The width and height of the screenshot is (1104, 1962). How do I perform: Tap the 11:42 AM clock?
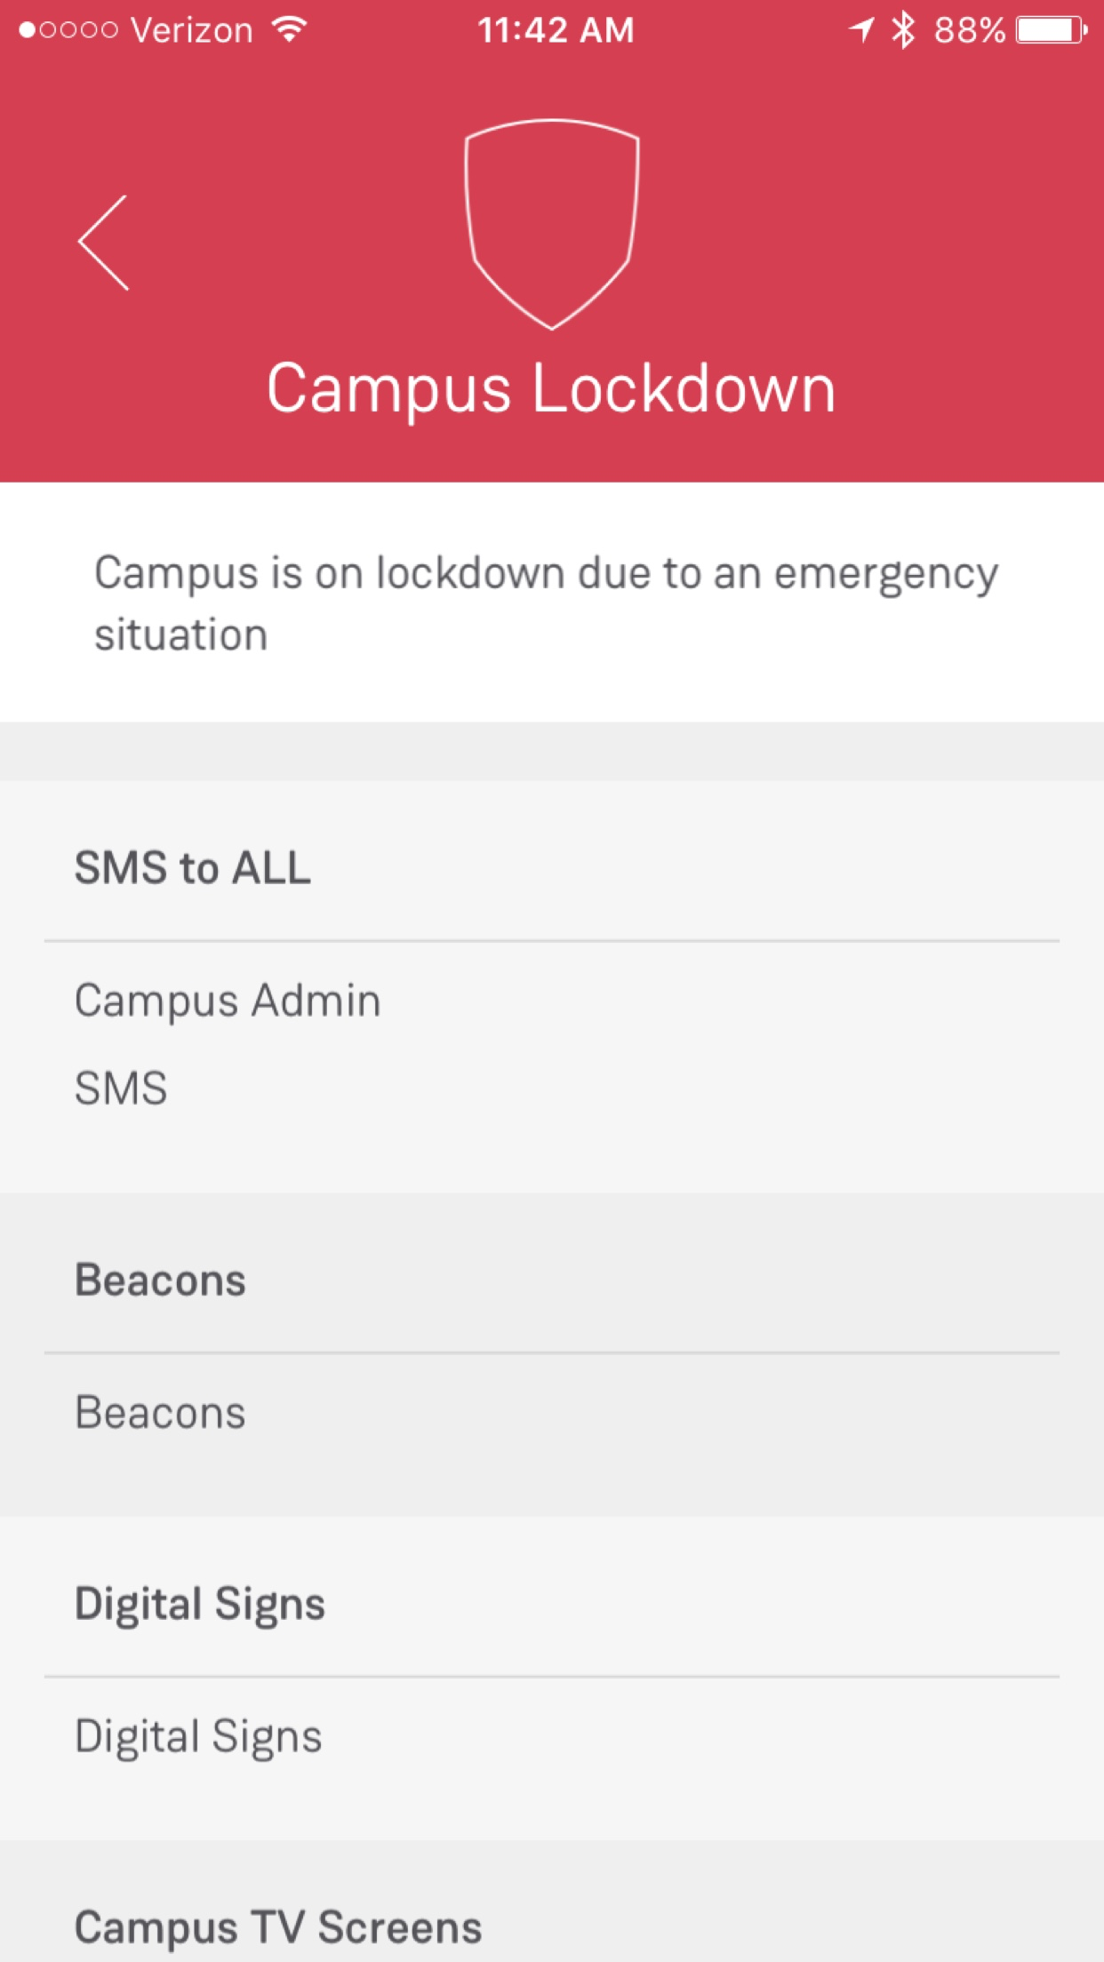tap(556, 30)
